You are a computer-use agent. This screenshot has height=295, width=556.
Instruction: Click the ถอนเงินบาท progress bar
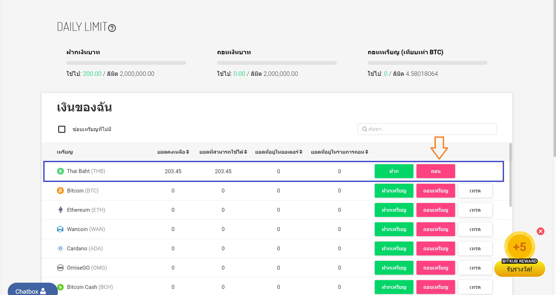tap(277, 63)
